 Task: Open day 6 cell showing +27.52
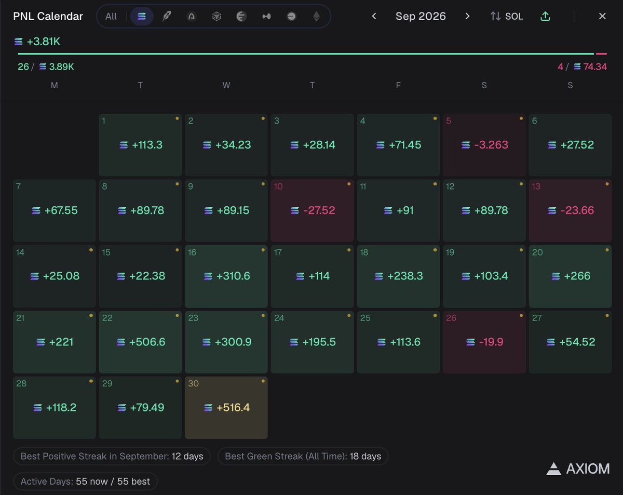click(571, 145)
